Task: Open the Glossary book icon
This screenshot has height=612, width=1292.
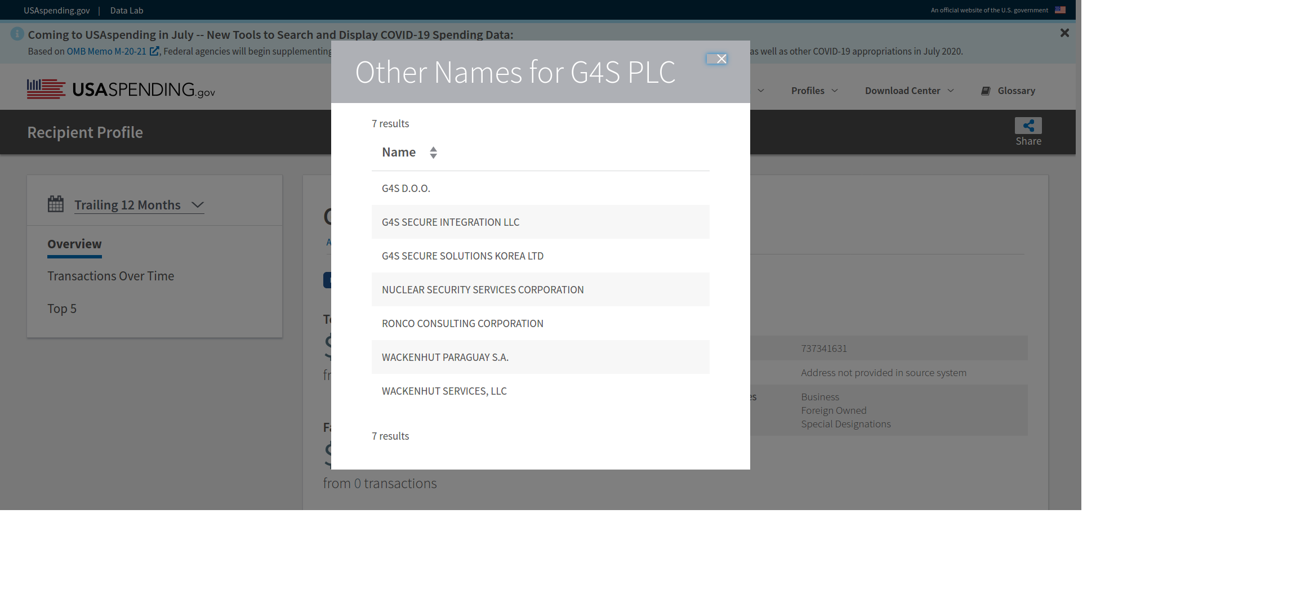Action: (986, 91)
